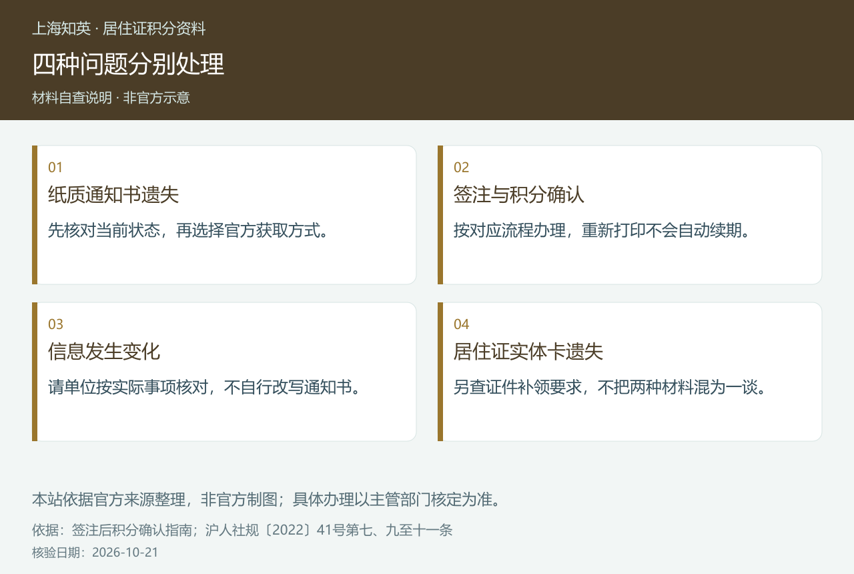Click the header line 上海知英 · 居住证积分资料

point(119,29)
